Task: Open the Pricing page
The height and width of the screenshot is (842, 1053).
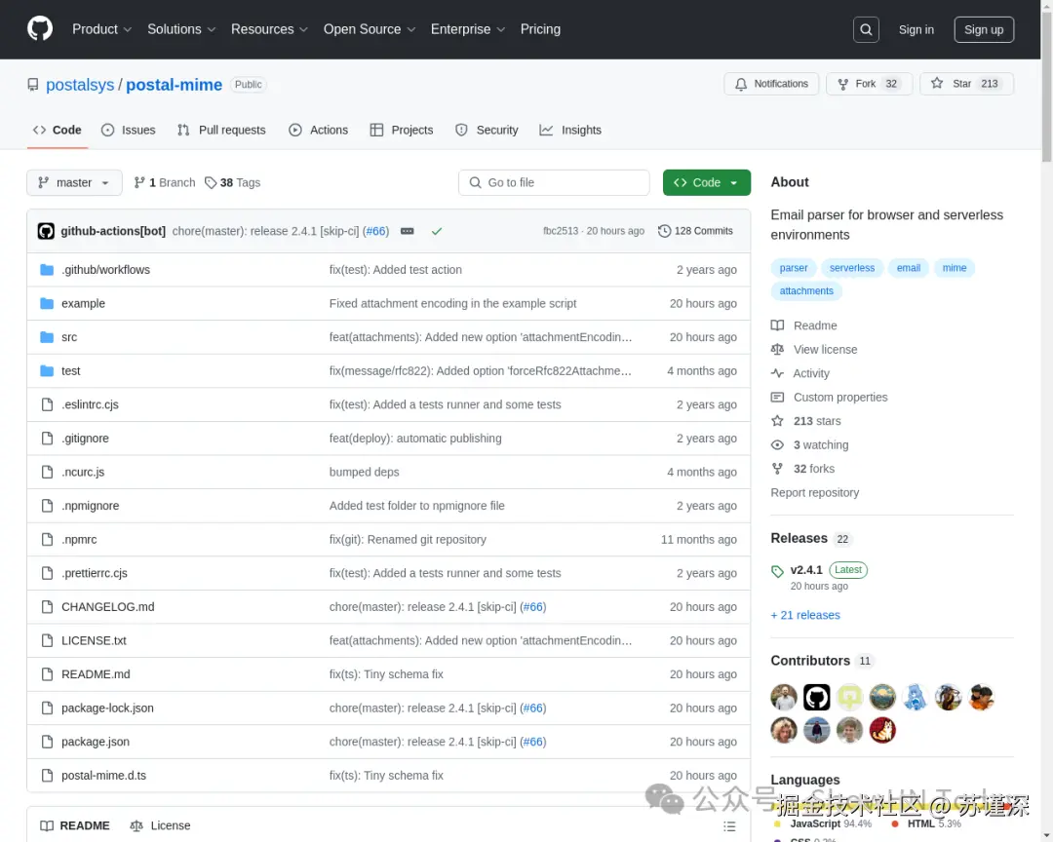Action: [x=540, y=29]
